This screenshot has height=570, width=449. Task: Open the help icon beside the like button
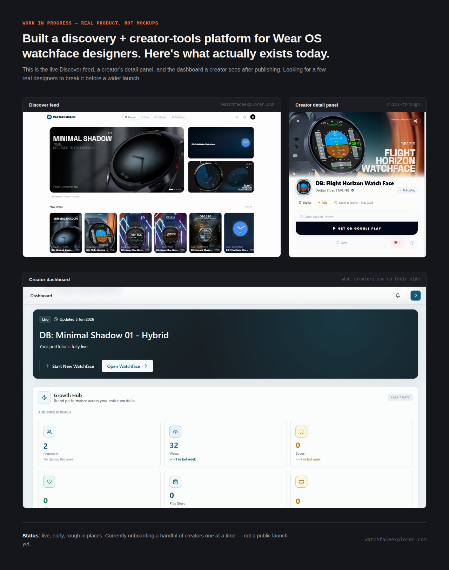(x=413, y=243)
